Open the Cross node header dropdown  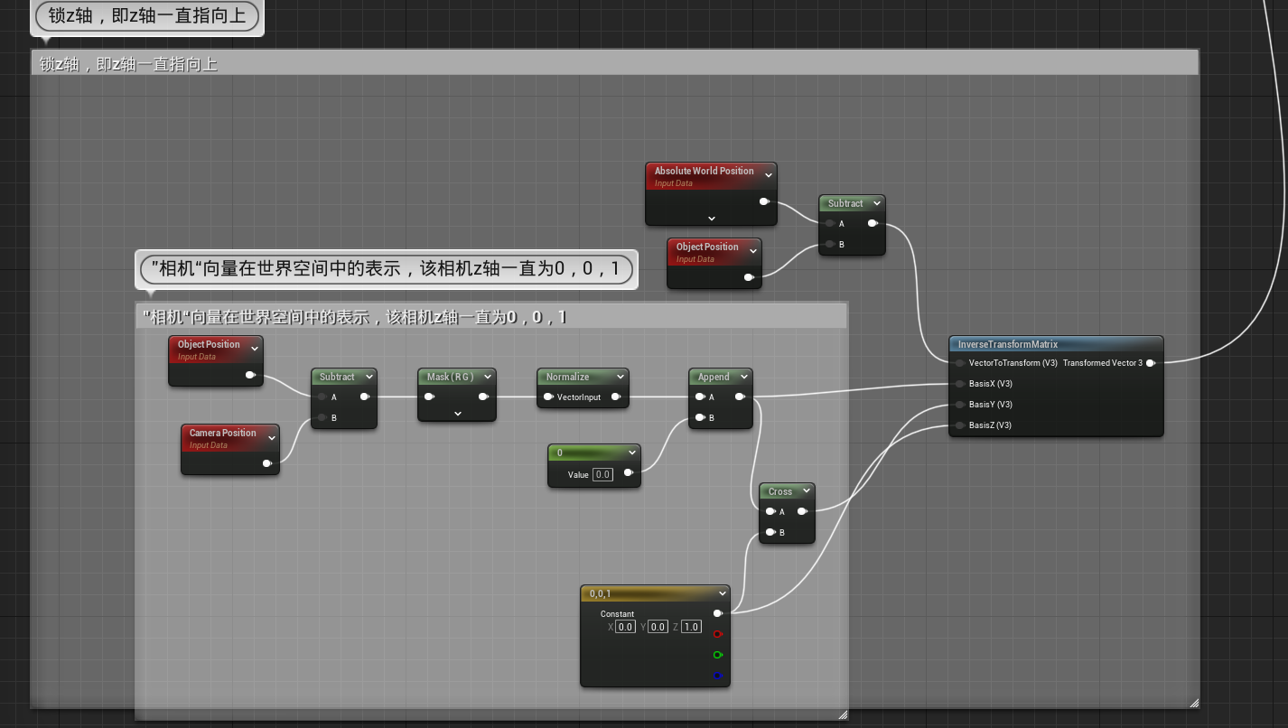tap(806, 491)
